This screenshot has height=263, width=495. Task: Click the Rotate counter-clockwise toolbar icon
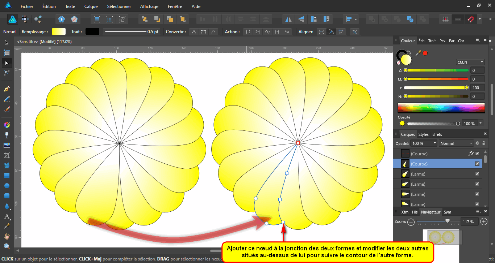click(314, 19)
